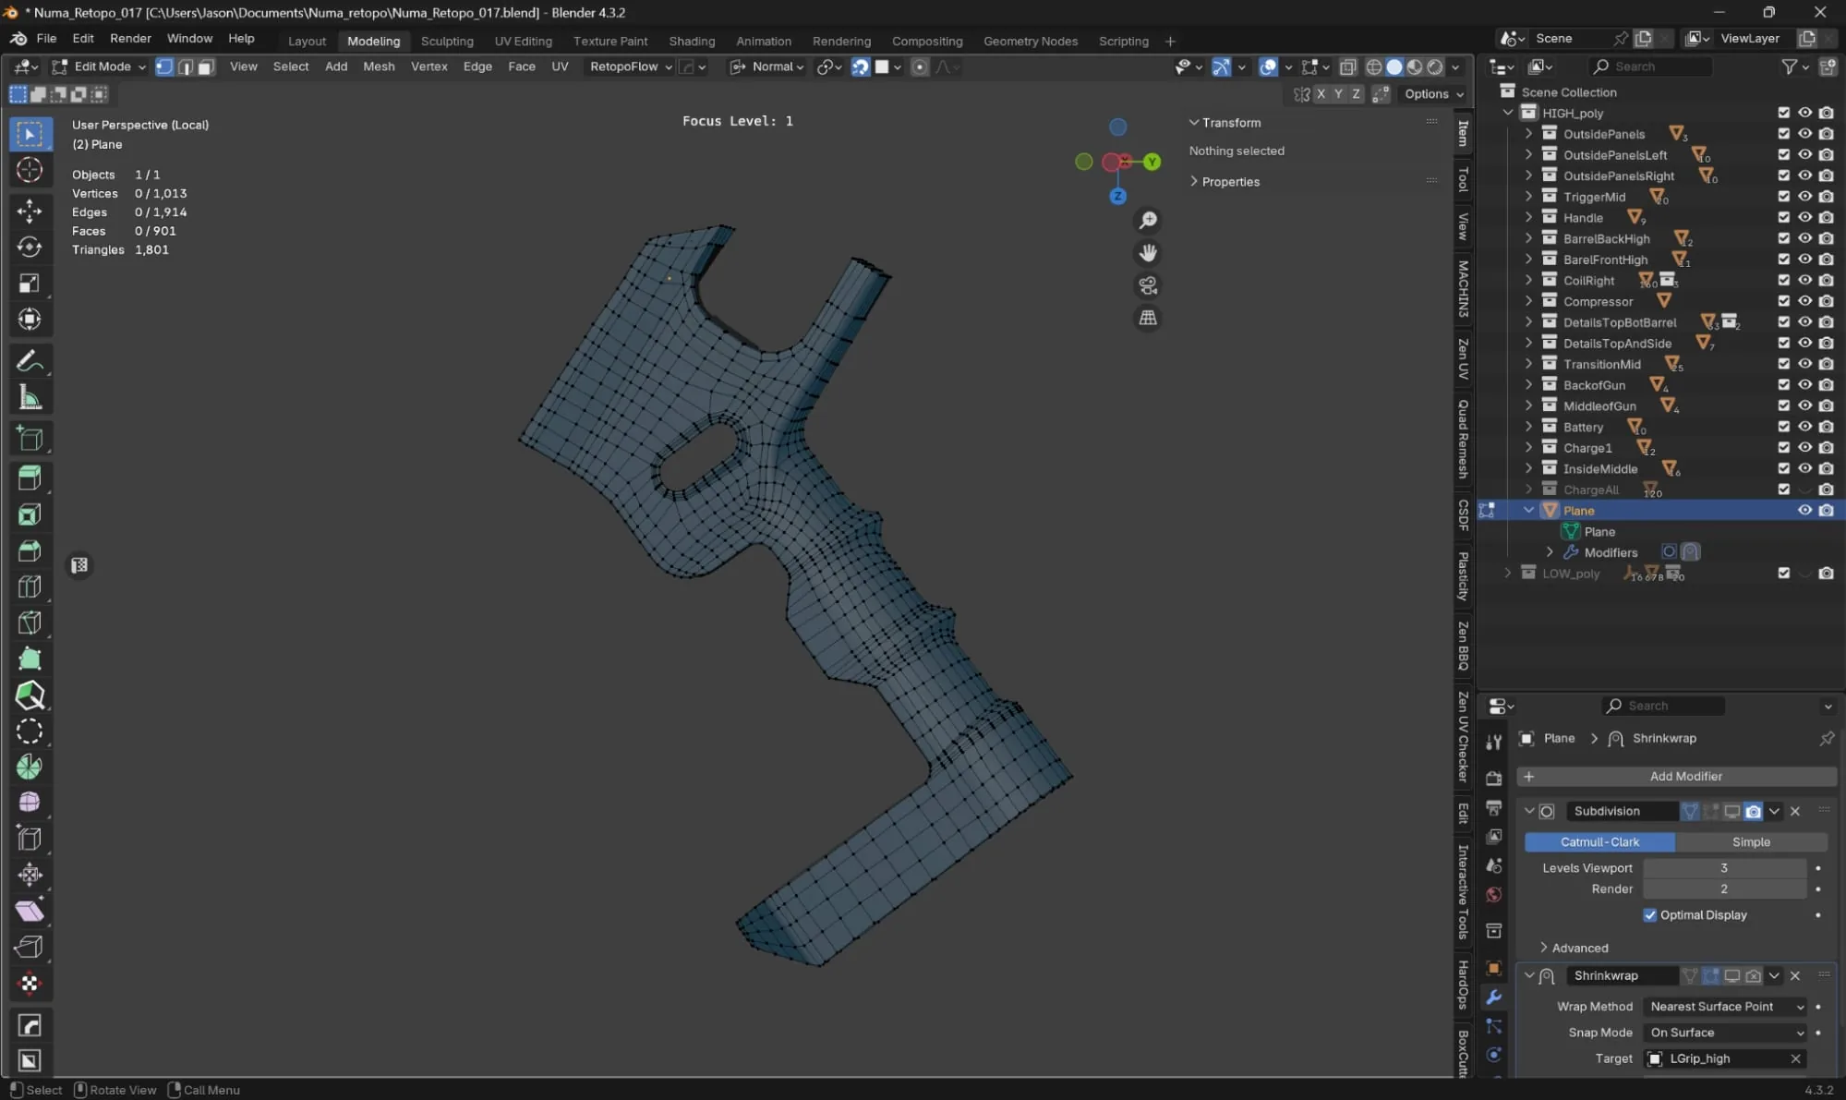Click the green Y axis gizmo
The width and height of the screenshot is (1846, 1100).
[1152, 163]
